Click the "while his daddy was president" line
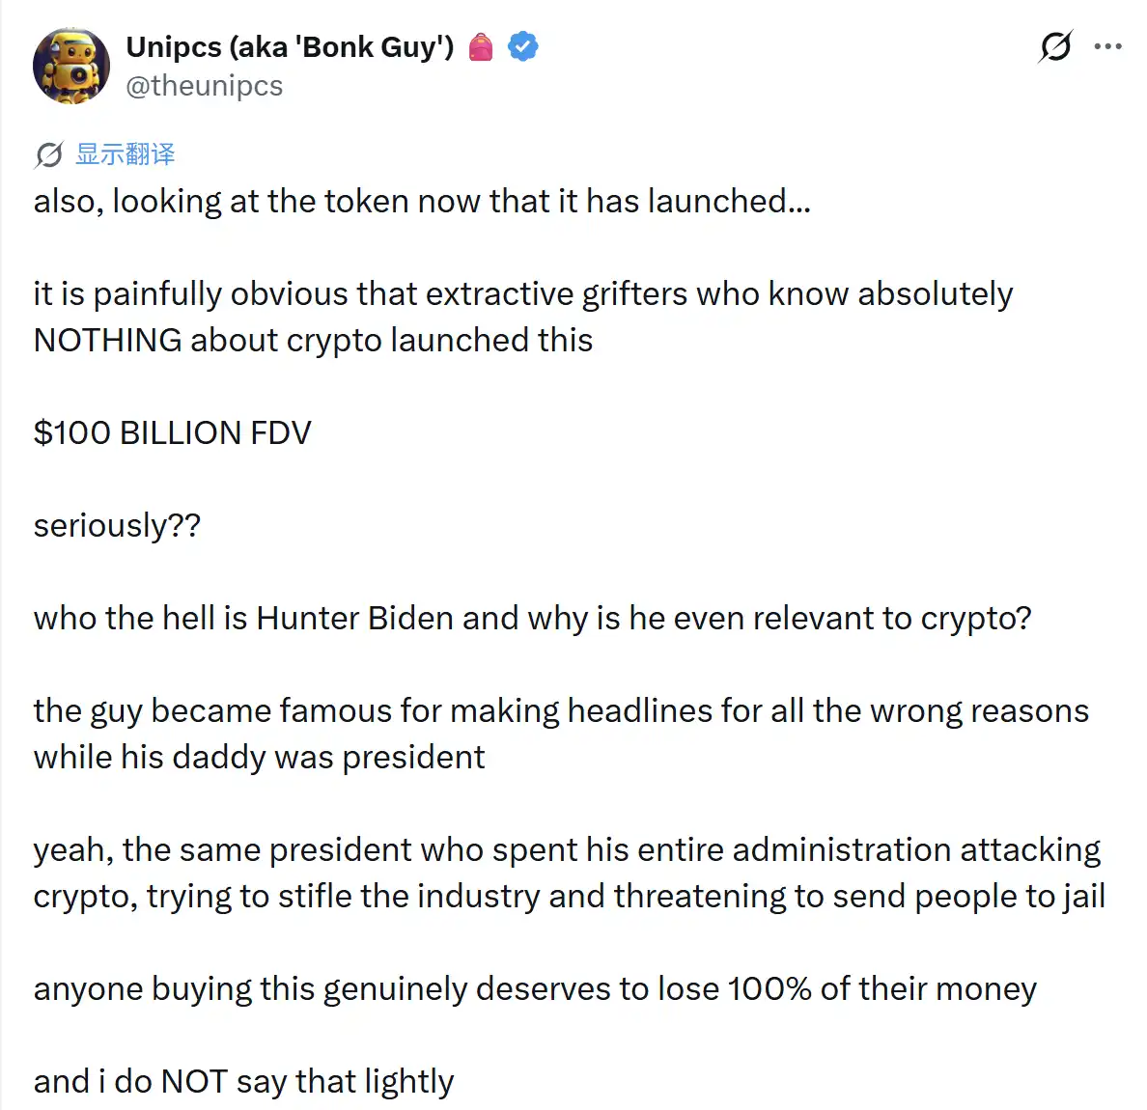Viewport: 1147px width, 1110px height. [259, 758]
